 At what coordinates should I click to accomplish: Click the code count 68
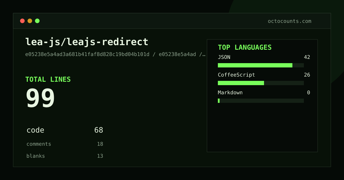99,130
